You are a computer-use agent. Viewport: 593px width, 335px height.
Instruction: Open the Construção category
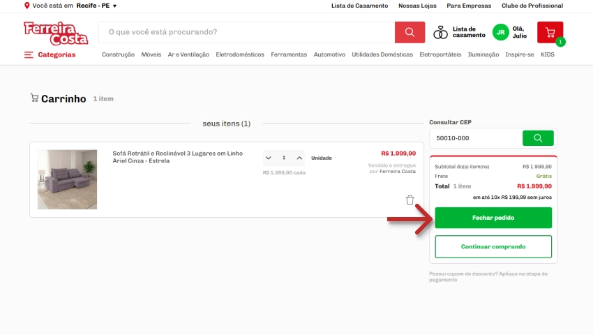tap(118, 54)
